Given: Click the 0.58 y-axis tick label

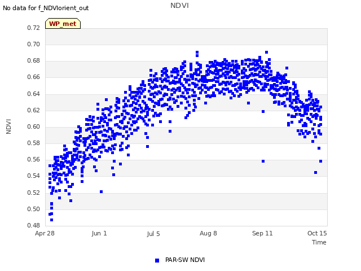Looking at the screenshot, I should click(x=34, y=143).
